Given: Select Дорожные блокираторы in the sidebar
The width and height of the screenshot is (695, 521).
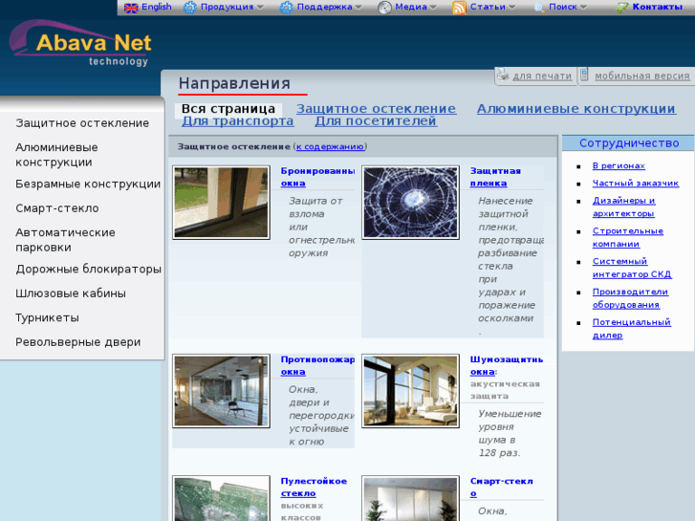Looking at the screenshot, I should click(x=88, y=270).
